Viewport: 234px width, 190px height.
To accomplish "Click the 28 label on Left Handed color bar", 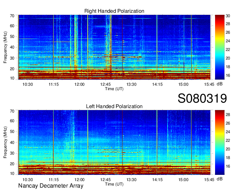I will pyautogui.click(x=228, y=115).
